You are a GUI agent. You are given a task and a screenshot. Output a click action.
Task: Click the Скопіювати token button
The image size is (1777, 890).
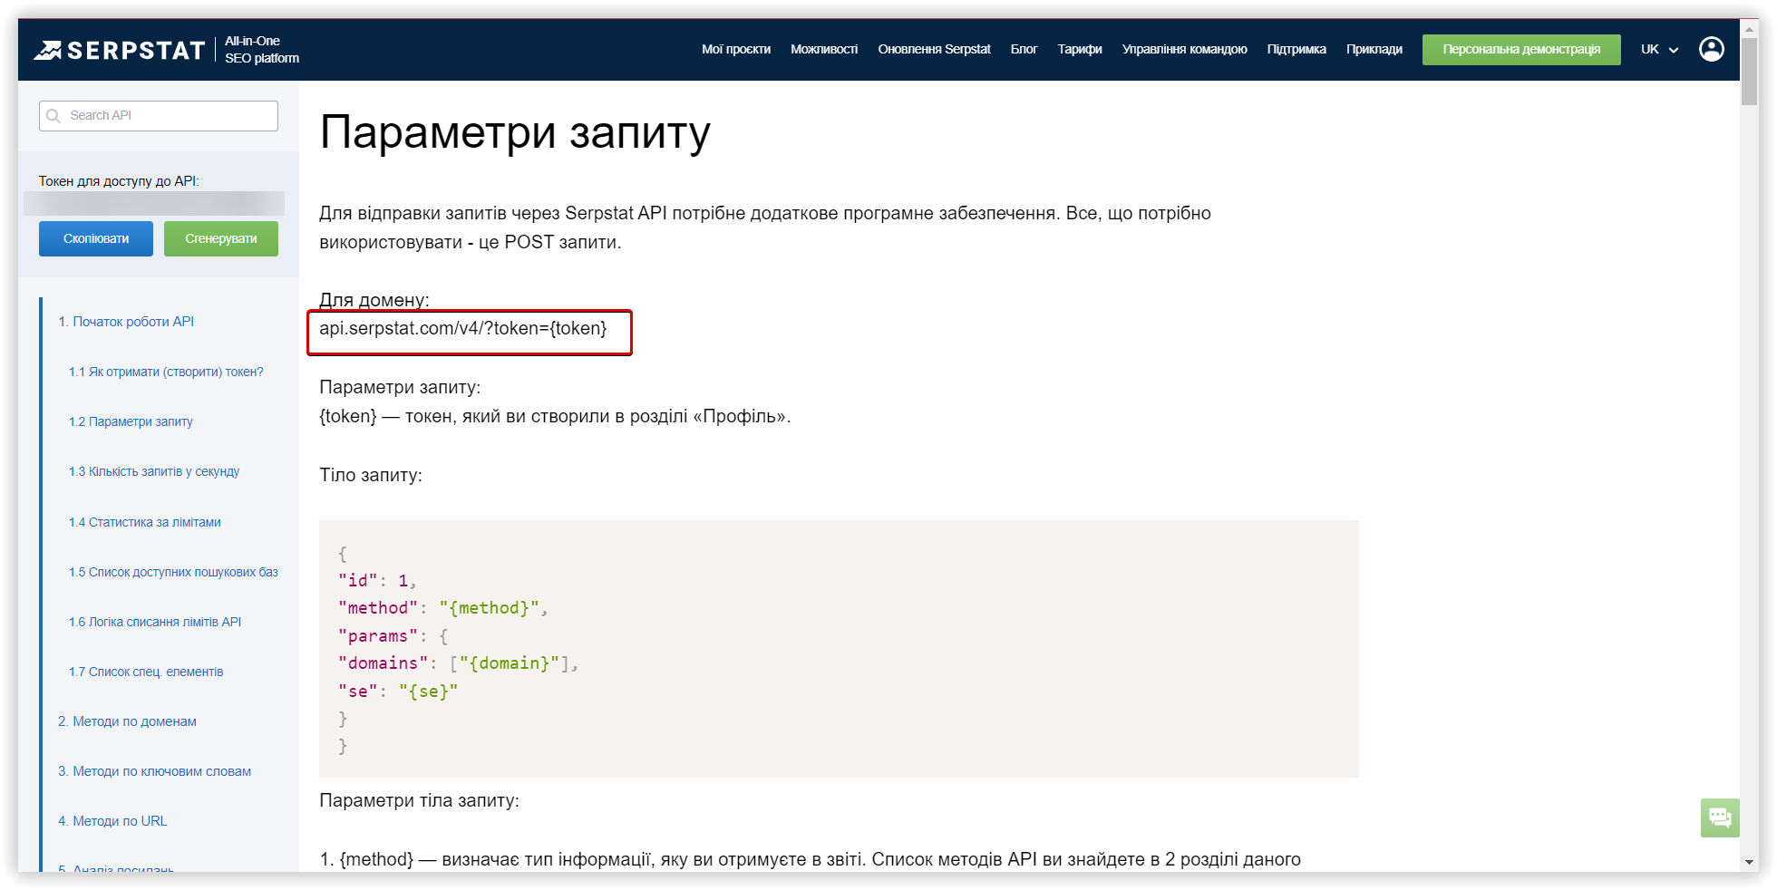tap(96, 239)
